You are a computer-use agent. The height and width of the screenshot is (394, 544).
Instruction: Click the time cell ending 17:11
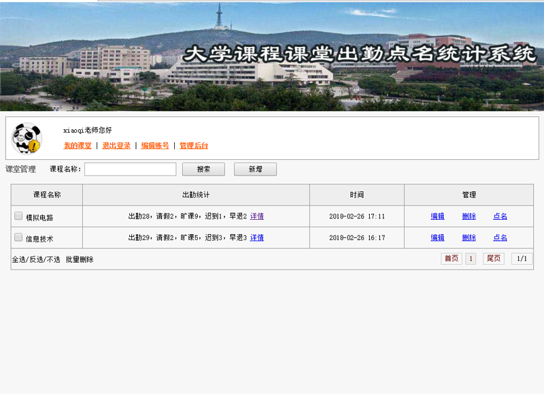(x=357, y=216)
